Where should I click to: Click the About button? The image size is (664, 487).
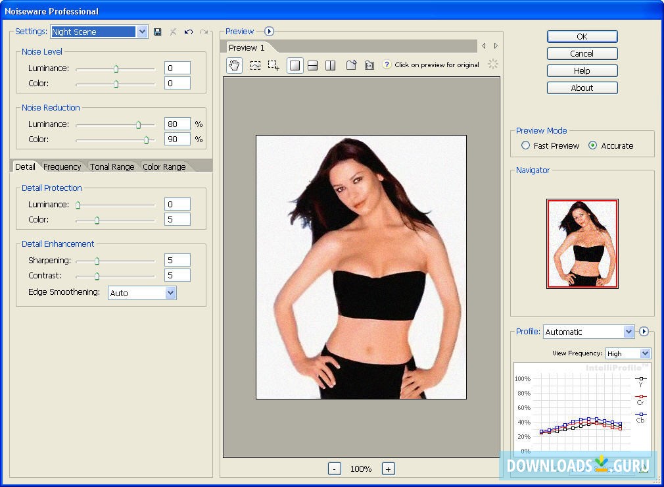(582, 88)
